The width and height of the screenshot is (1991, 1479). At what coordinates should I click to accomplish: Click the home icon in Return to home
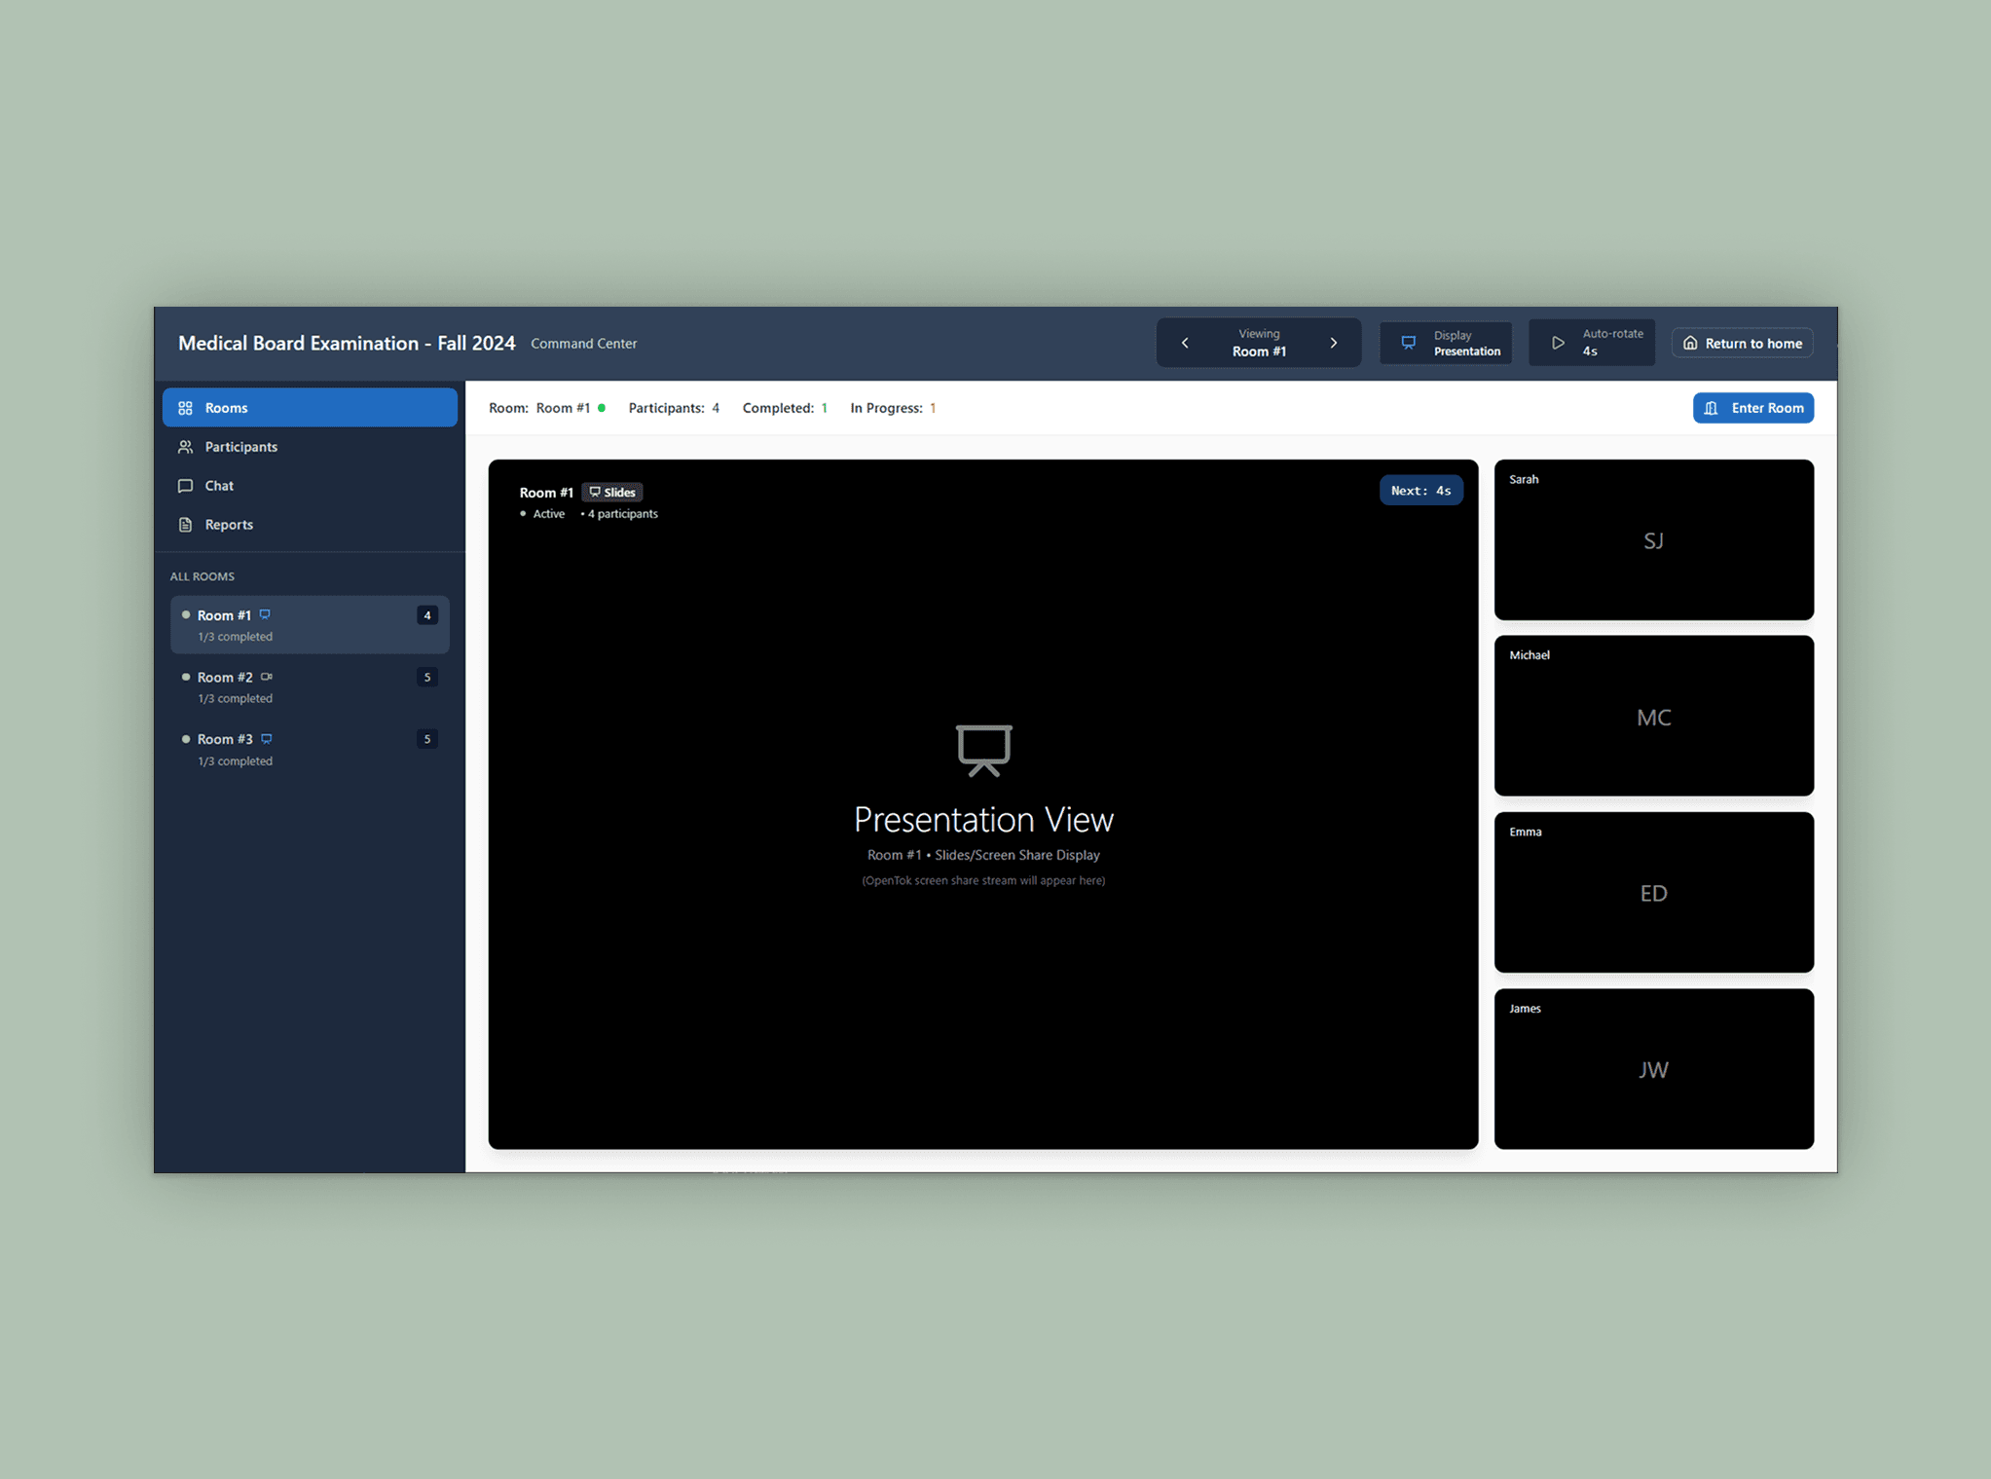pyautogui.click(x=1690, y=343)
